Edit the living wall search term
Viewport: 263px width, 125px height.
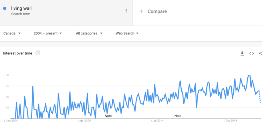coord(21,8)
